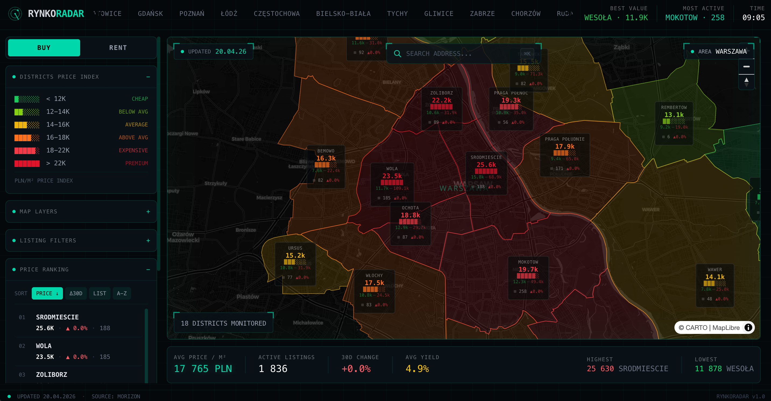Click the MOKOTOW 19.7k map card
The width and height of the screenshot is (771, 401).
(528, 278)
